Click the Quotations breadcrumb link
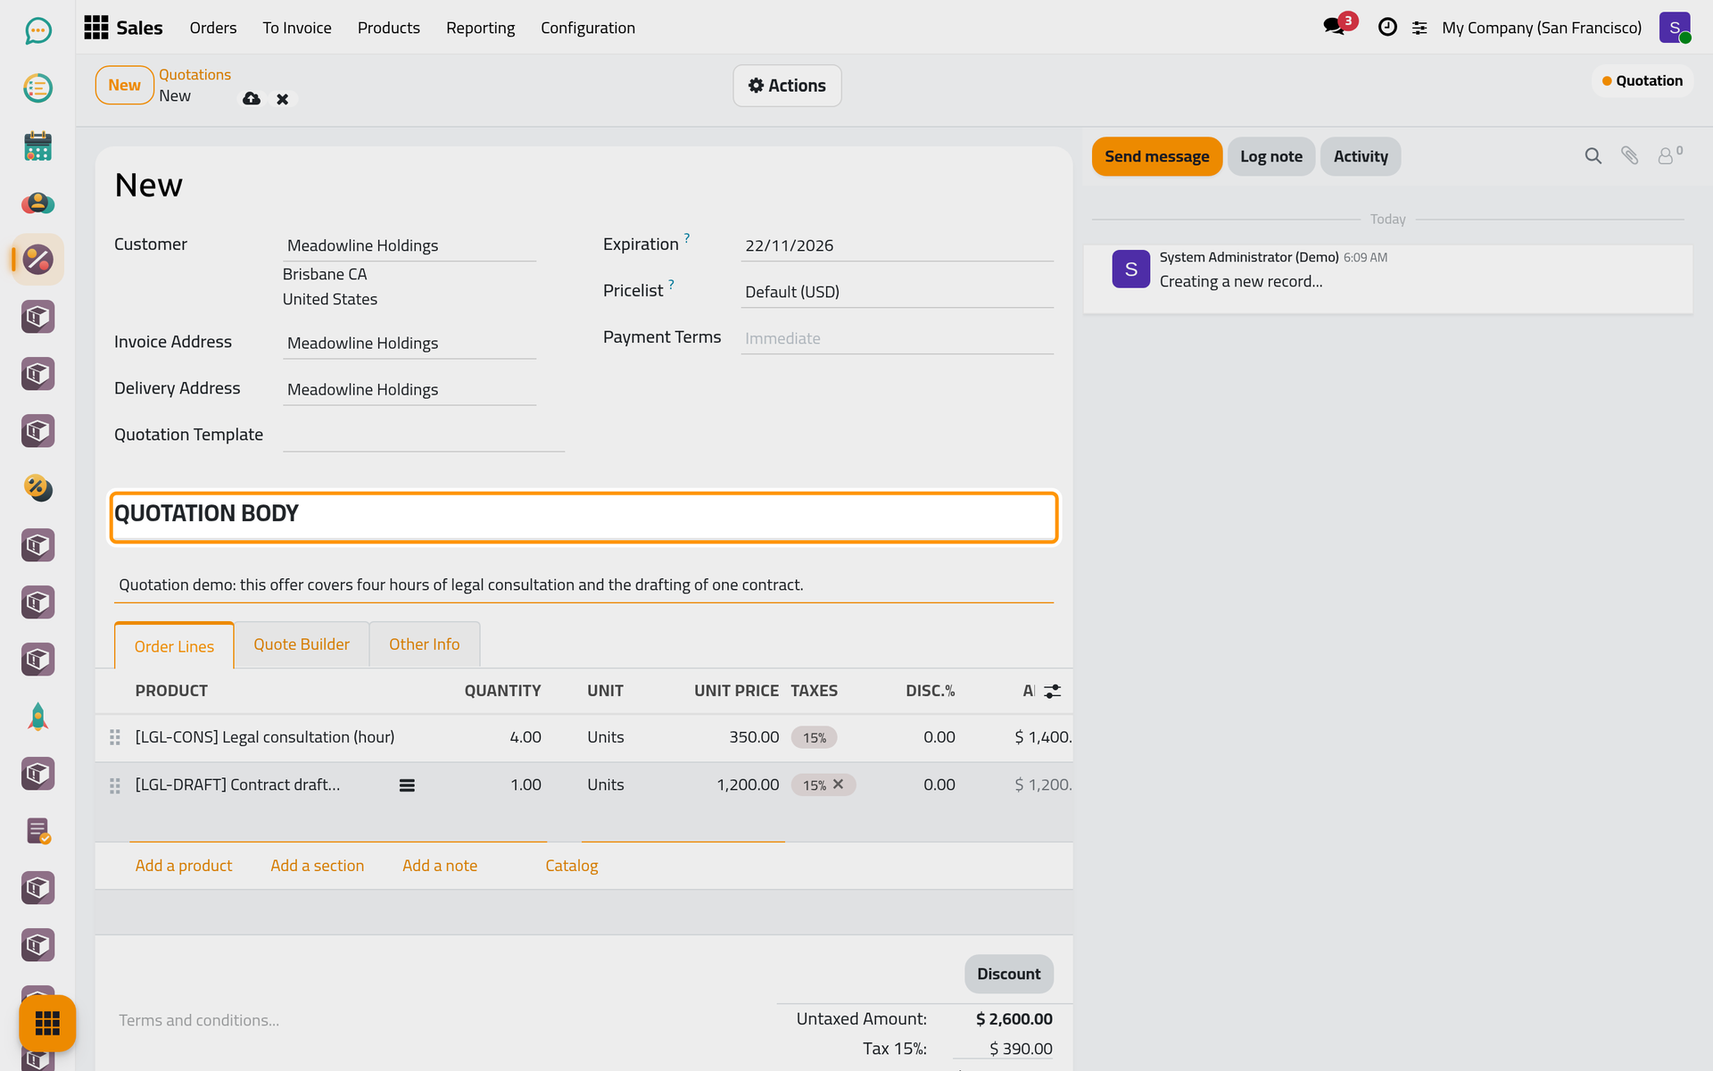1713x1071 pixels. point(194,75)
